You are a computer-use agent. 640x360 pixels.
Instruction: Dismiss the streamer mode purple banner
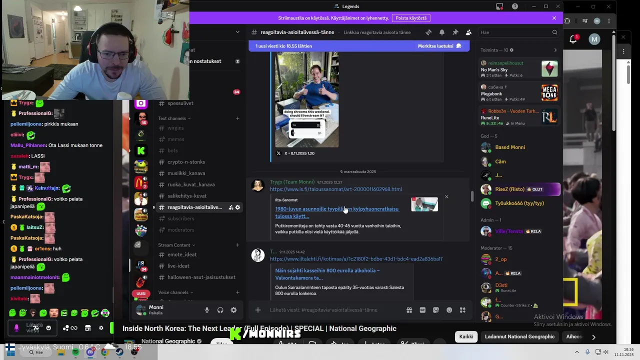pos(554,18)
